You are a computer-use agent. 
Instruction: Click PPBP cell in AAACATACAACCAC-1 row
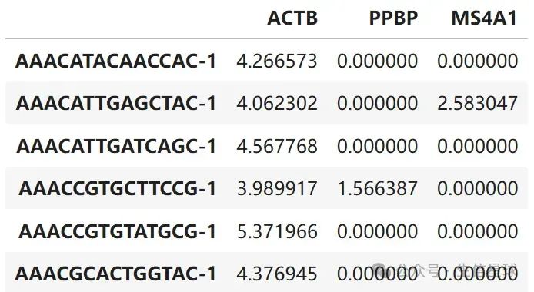(x=377, y=61)
